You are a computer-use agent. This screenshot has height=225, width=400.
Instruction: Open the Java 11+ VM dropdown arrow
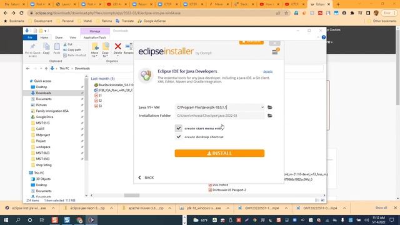point(262,107)
